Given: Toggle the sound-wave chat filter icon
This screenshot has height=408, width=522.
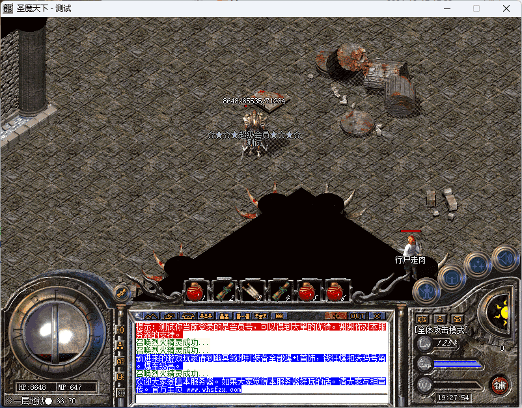Looking at the screenshot, I should point(120,330).
